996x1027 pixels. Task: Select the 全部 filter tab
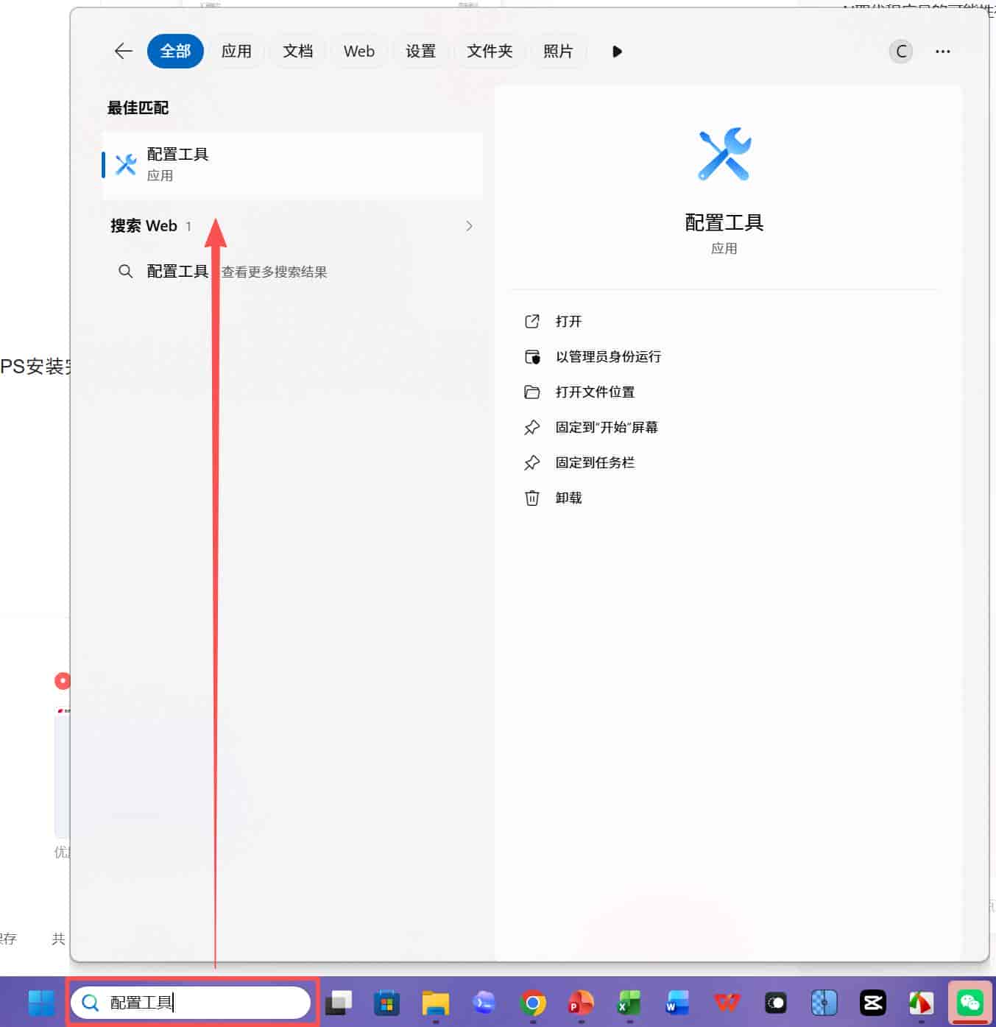click(x=175, y=51)
